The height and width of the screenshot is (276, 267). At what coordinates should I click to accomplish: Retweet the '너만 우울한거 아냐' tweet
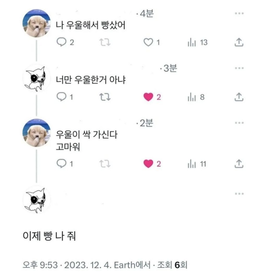pyautogui.click(x=105, y=97)
